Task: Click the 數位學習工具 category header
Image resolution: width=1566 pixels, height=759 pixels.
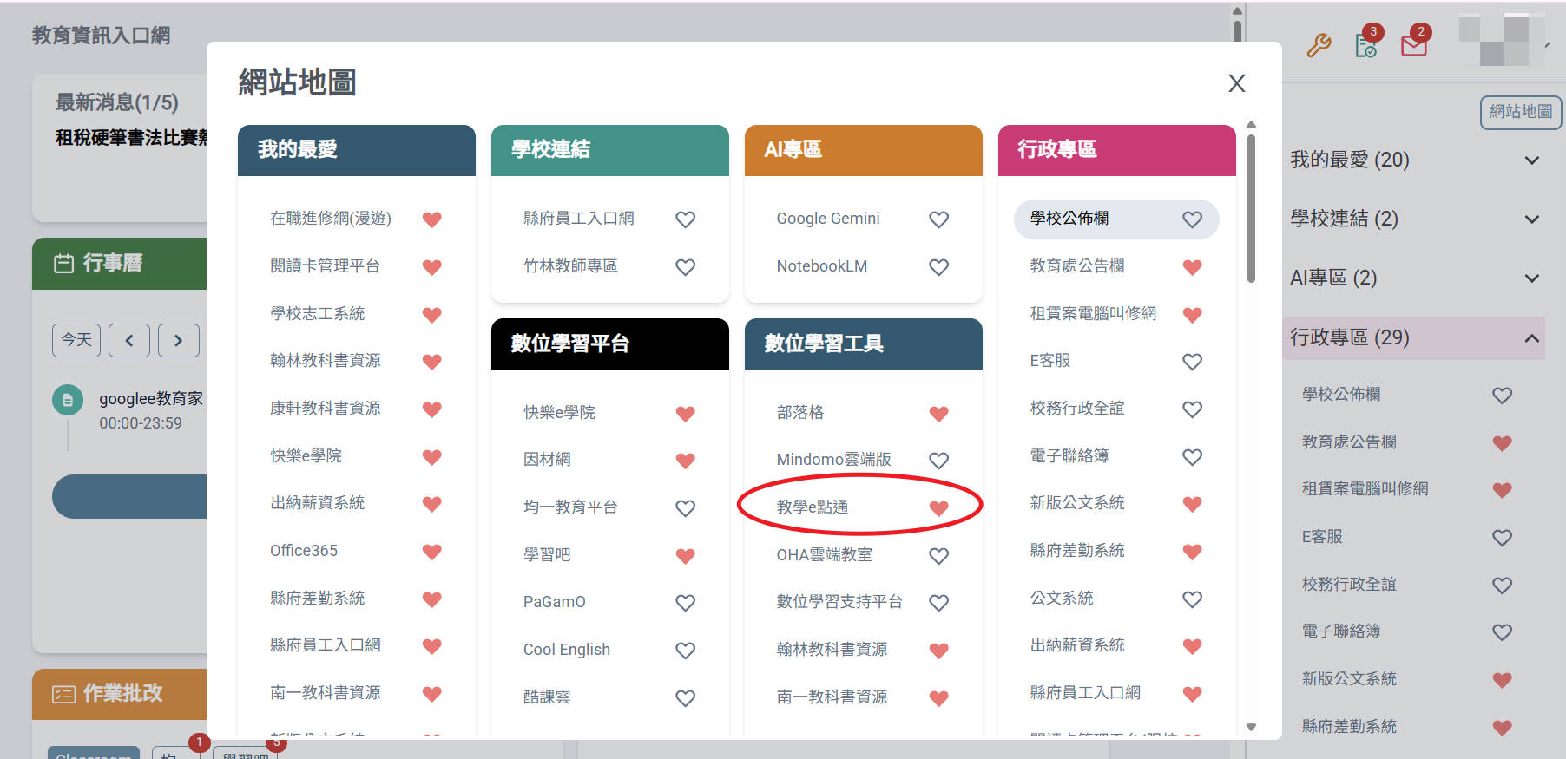Action: tap(864, 344)
